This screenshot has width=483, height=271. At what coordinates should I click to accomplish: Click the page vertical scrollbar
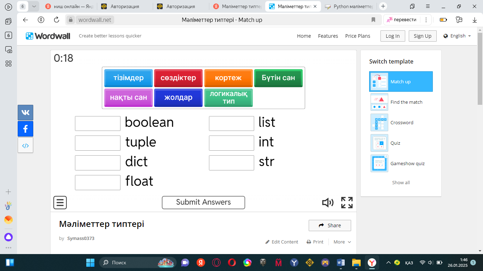[x=480, y=69]
